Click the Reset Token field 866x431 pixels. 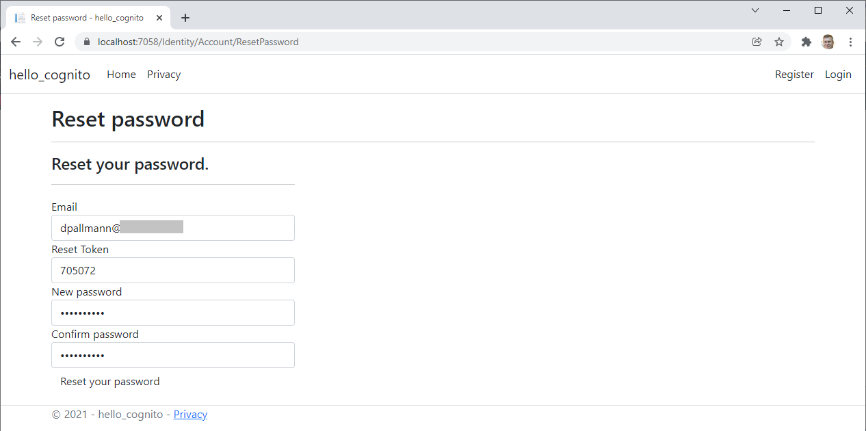pyautogui.click(x=173, y=270)
